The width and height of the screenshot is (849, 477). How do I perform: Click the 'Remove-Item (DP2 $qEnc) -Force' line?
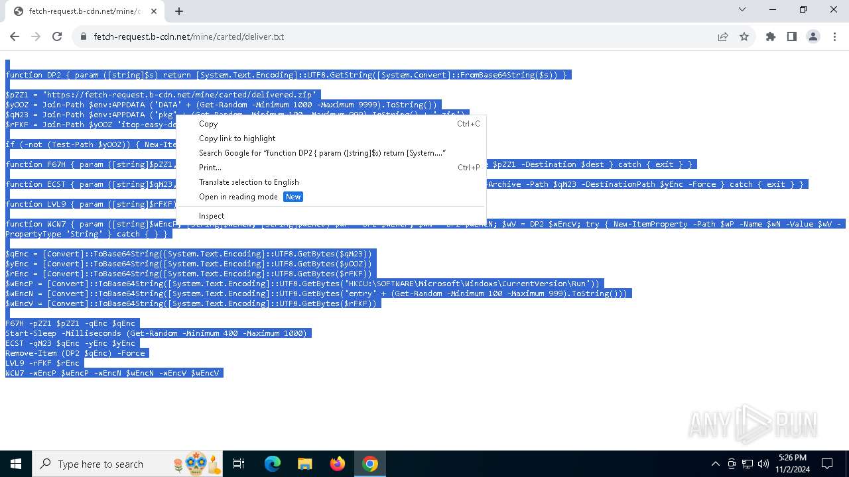(x=76, y=353)
